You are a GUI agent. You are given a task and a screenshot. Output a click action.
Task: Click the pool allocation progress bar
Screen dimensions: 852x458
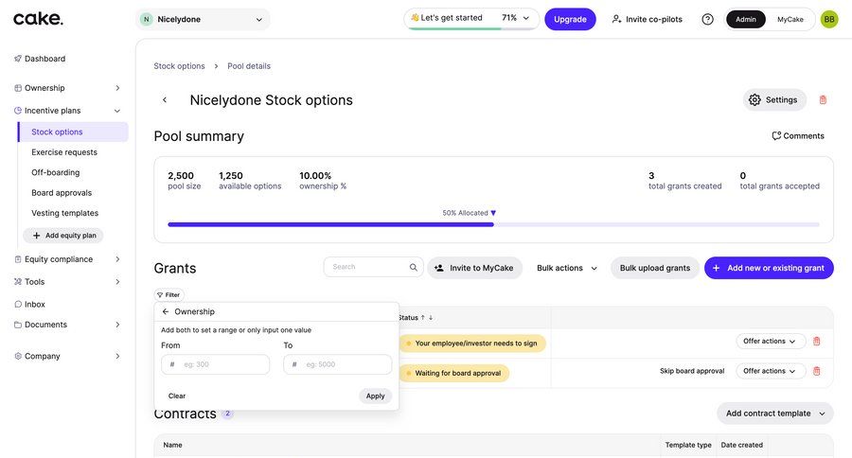tap(493, 224)
